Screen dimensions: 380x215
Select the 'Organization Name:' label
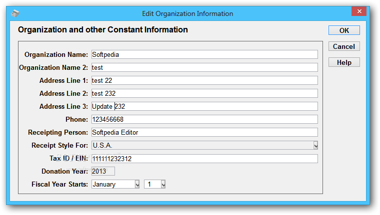coord(56,55)
